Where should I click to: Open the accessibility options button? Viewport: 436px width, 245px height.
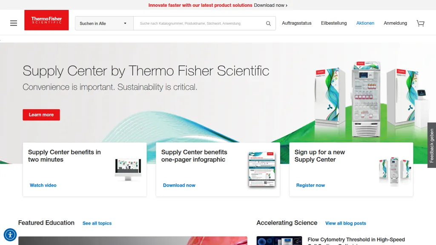click(10, 235)
